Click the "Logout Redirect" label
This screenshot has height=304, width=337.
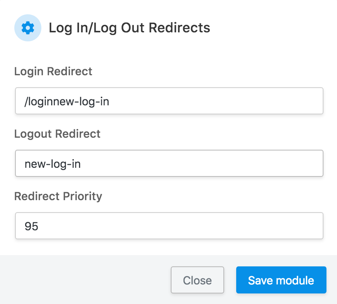click(57, 134)
